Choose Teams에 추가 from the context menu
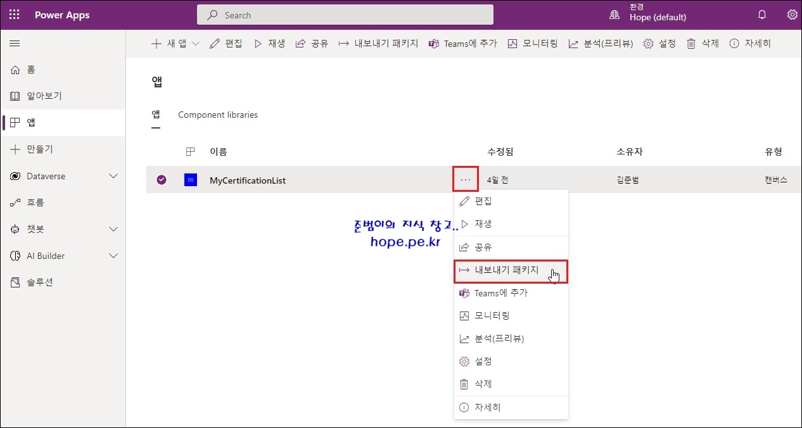This screenshot has height=428, width=802. click(511, 293)
